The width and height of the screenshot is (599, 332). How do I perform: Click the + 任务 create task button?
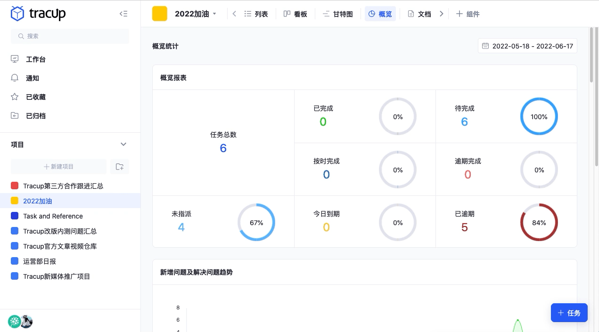(569, 313)
